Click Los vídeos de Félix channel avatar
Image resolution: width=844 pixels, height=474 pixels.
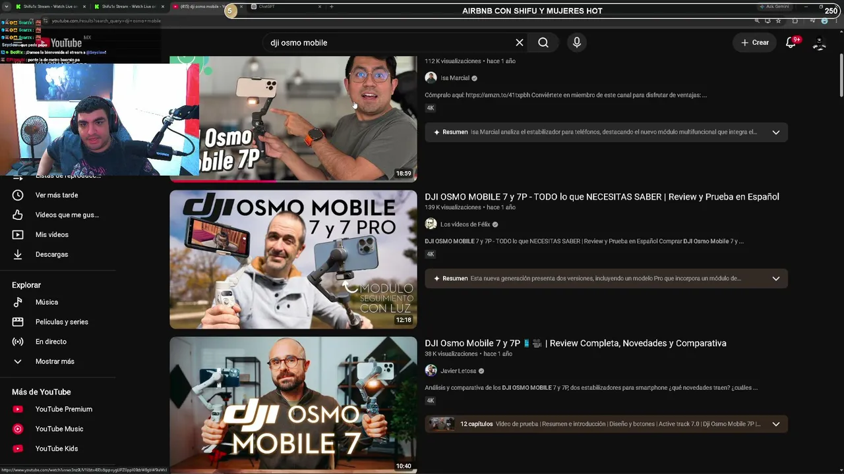click(431, 224)
